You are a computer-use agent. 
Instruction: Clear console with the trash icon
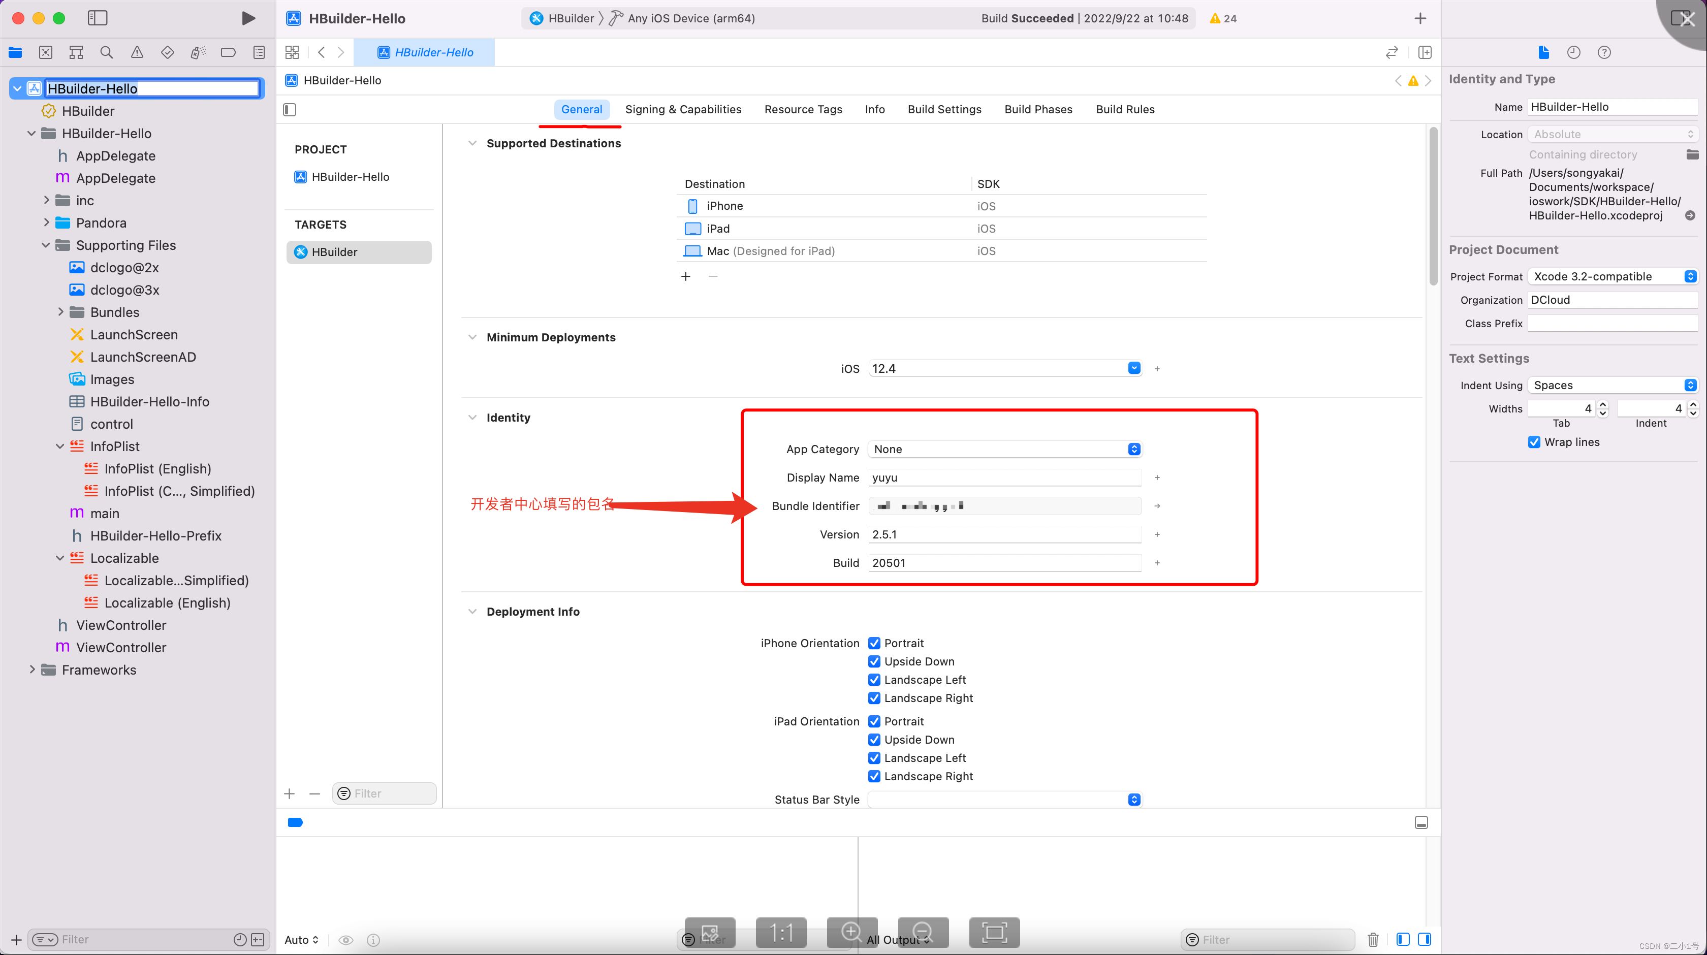1373,939
